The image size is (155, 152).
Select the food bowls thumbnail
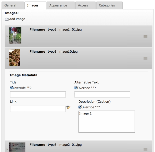[x=14, y=58]
